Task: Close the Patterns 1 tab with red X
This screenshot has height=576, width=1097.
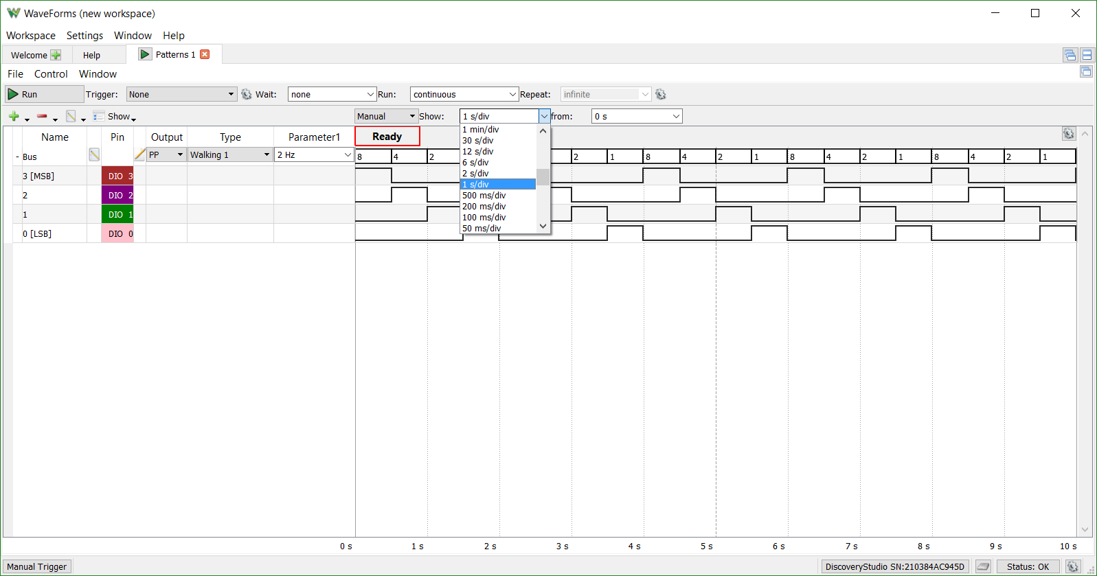Action: pyautogui.click(x=205, y=54)
